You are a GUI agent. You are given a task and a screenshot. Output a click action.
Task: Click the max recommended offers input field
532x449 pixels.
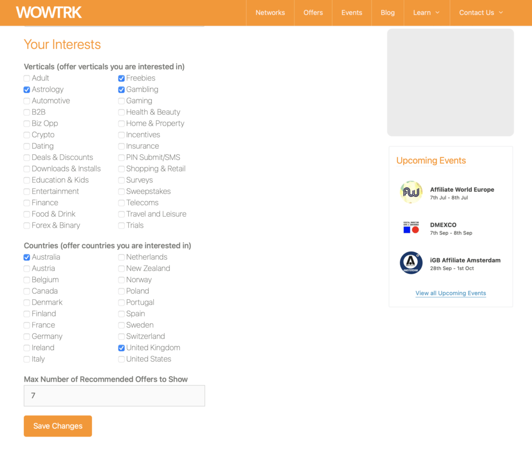coord(114,395)
